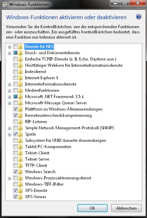Viewport: 147px width, 218px height.
Task: Toggle Microsoft .NET Framework 3.5.1 checkbox
Action: point(15,97)
